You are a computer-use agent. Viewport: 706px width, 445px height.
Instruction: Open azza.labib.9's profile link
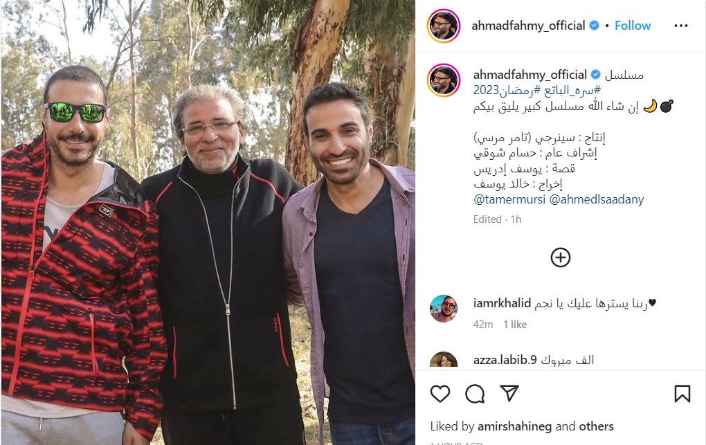click(505, 360)
